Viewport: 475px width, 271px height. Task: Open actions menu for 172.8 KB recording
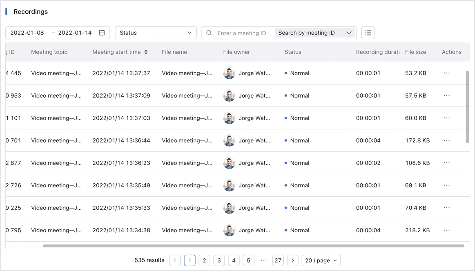pos(446,140)
